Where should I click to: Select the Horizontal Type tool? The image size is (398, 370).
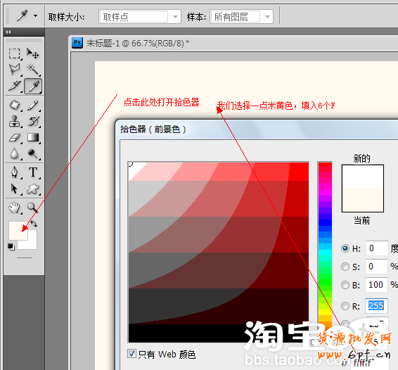[x=33, y=172]
